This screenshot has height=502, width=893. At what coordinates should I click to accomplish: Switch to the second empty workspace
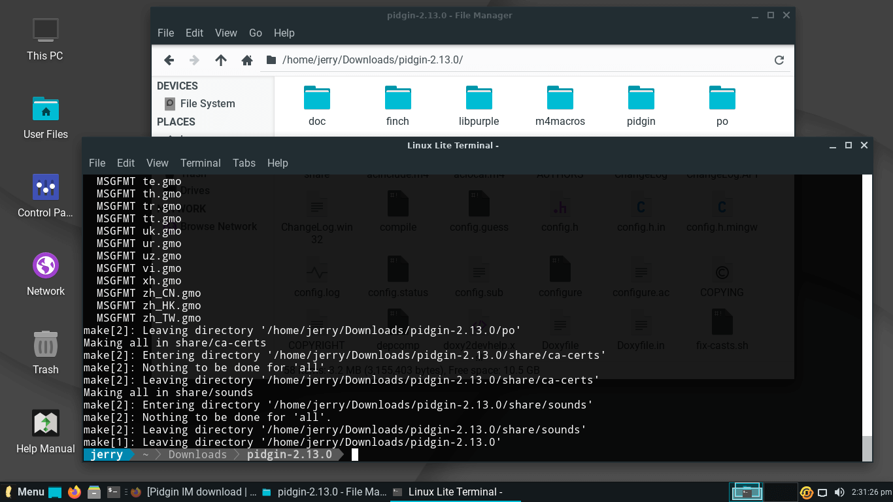pyautogui.click(x=781, y=492)
